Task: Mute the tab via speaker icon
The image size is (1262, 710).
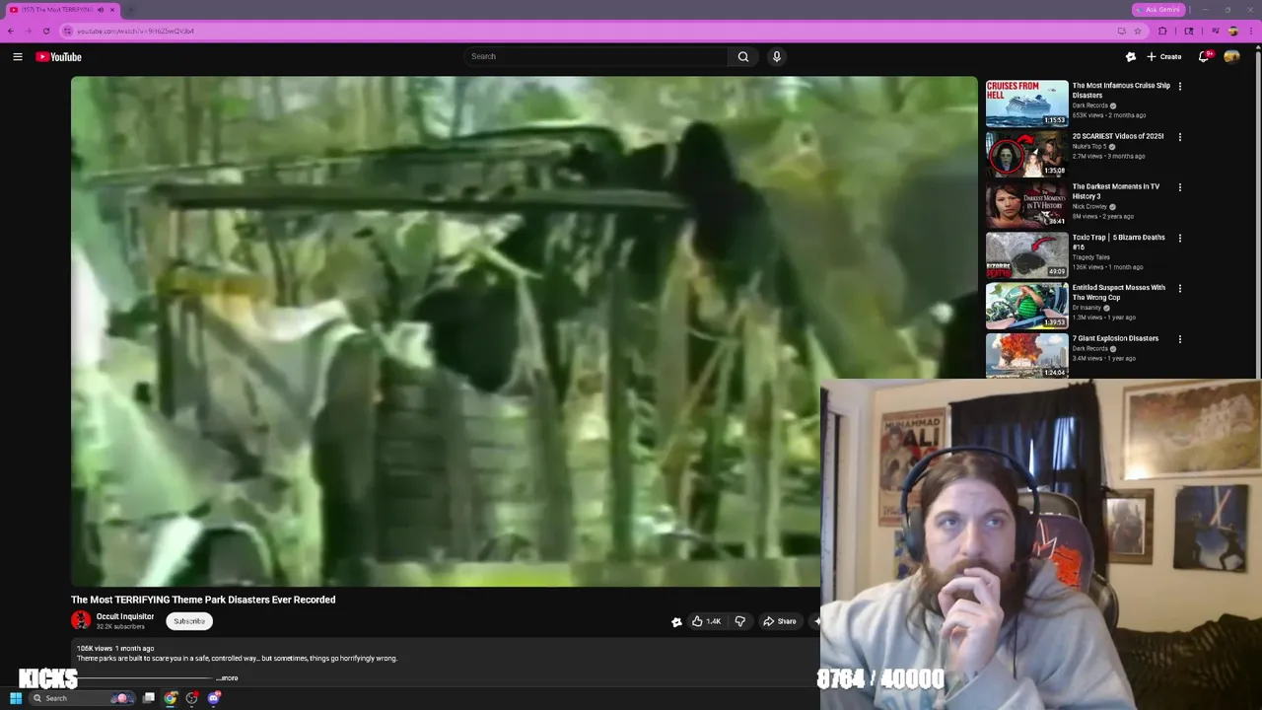Action: tap(101, 10)
